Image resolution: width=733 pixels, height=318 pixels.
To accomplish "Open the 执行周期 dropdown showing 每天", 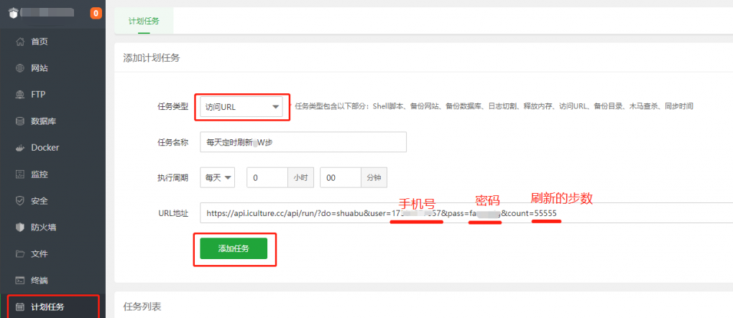I will point(217,177).
